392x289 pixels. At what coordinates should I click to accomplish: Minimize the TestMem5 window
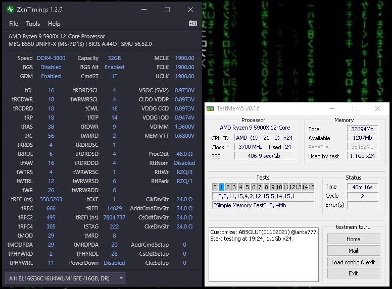click(332, 108)
